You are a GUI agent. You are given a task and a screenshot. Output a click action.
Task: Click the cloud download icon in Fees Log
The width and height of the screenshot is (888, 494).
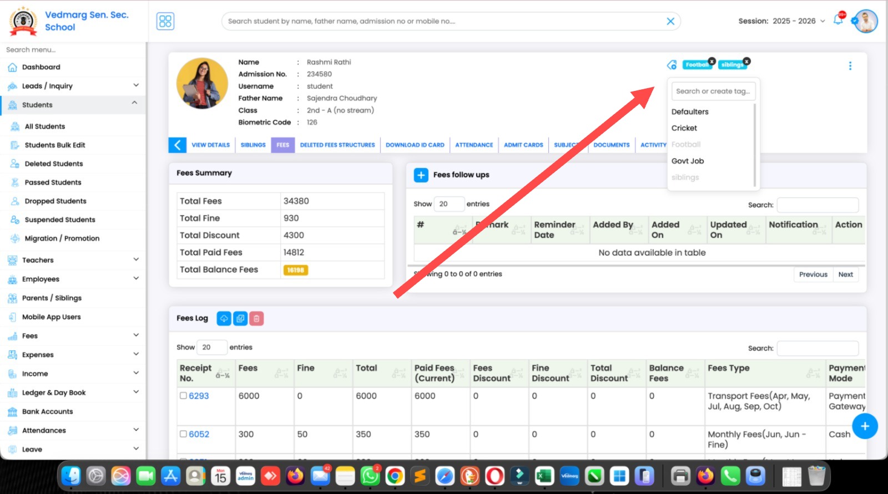pos(224,318)
